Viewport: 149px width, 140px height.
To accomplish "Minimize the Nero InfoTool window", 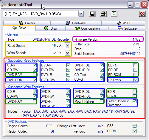I will coord(131,4).
